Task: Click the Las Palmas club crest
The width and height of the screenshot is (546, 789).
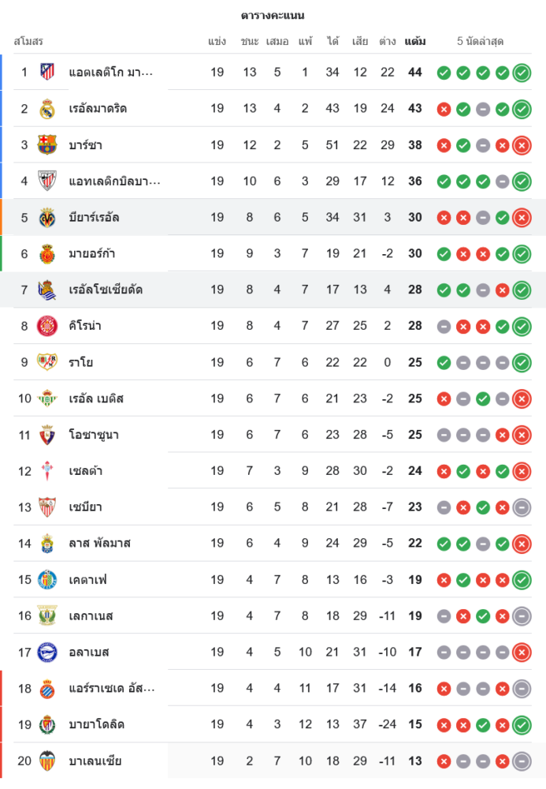Action: pos(47,544)
